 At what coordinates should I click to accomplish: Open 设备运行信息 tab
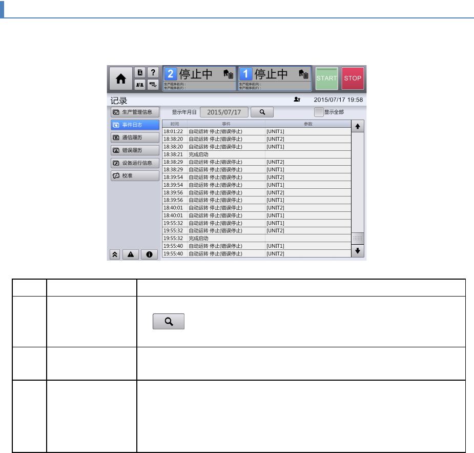click(135, 163)
